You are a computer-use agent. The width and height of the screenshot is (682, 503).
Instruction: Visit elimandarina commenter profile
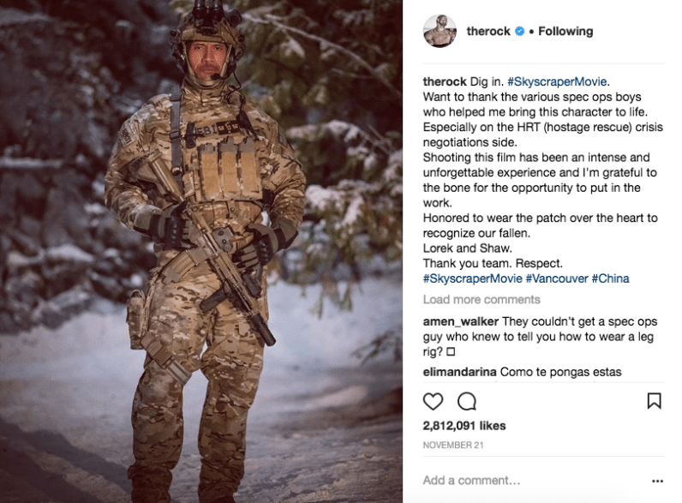[460, 372]
